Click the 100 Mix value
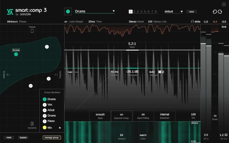229x143 pixels. point(193,114)
